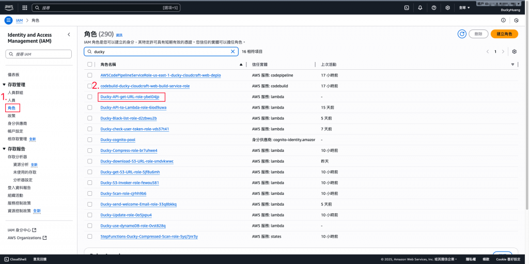Click the hexagon icon beside the info icon
The width and height of the screenshot is (529, 264).
click(516, 20)
